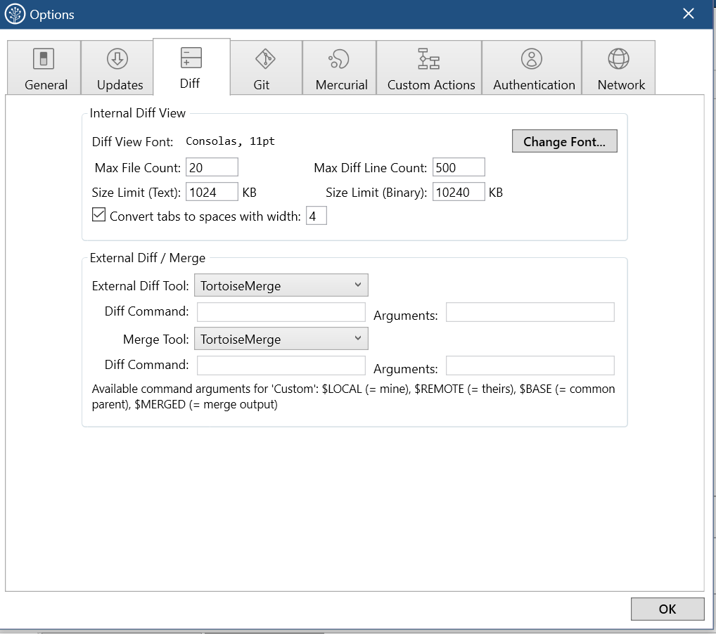
Task: Click the 'External Diff / Merge' group title
Action: point(148,258)
